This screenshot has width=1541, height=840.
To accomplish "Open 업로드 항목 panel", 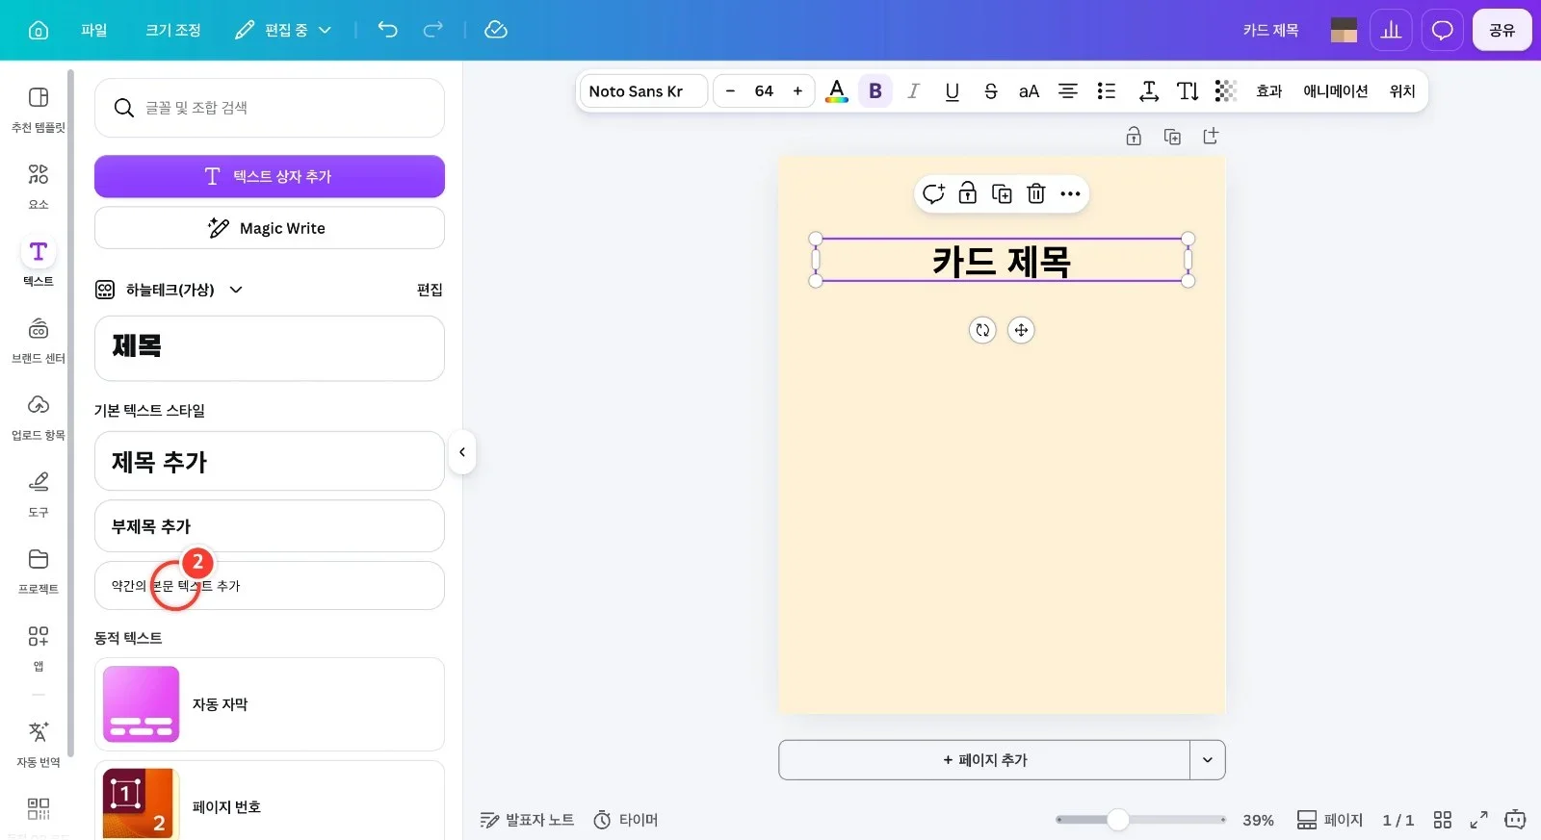I will point(39,418).
